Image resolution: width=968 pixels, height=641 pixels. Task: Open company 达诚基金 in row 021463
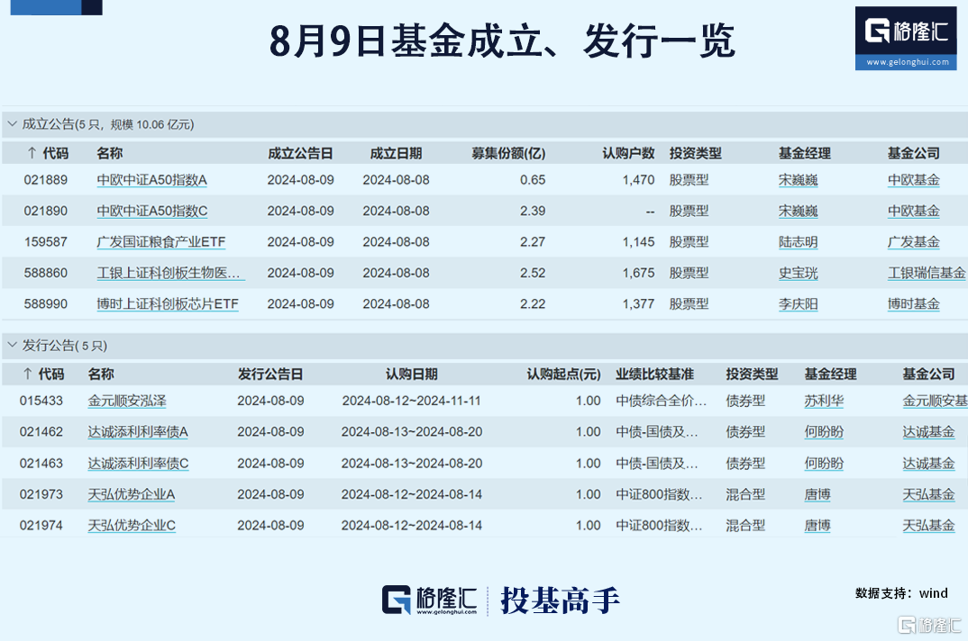tap(928, 464)
